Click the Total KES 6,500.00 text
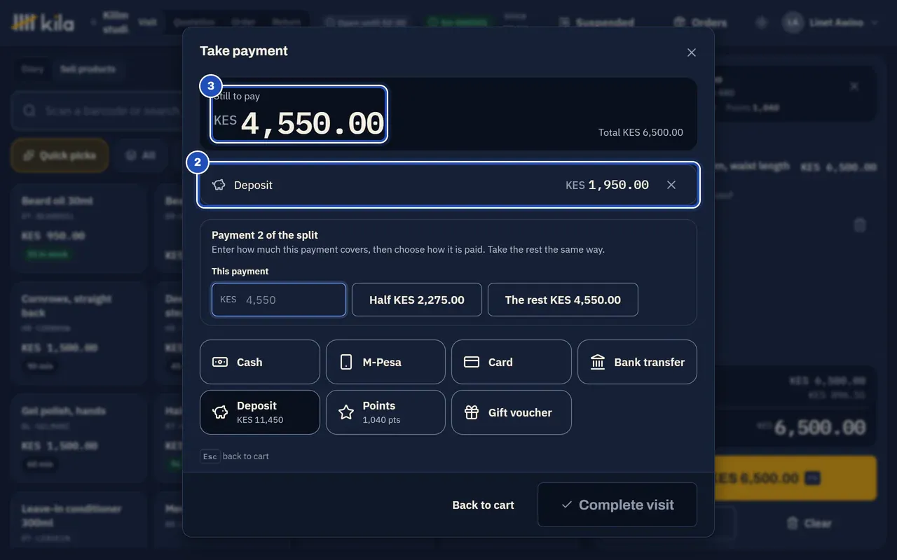Image resolution: width=897 pixels, height=560 pixels. click(x=641, y=132)
